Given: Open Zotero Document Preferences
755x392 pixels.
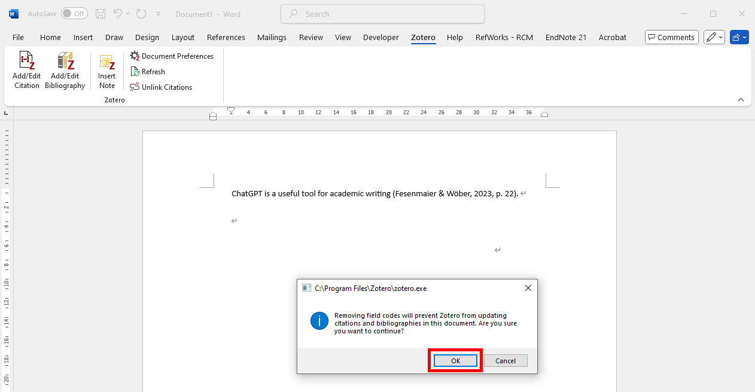Looking at the screenshot, I should [x=172, y=56].
